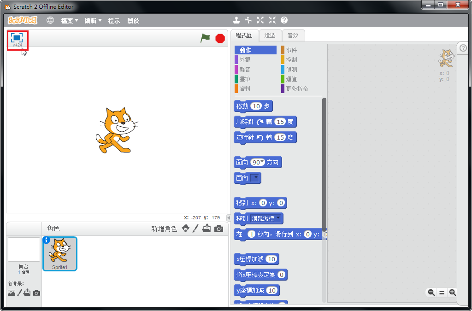Click the steps field in 移動 10 步 block
Screen dimensions: 472x311
click(256, 106)
